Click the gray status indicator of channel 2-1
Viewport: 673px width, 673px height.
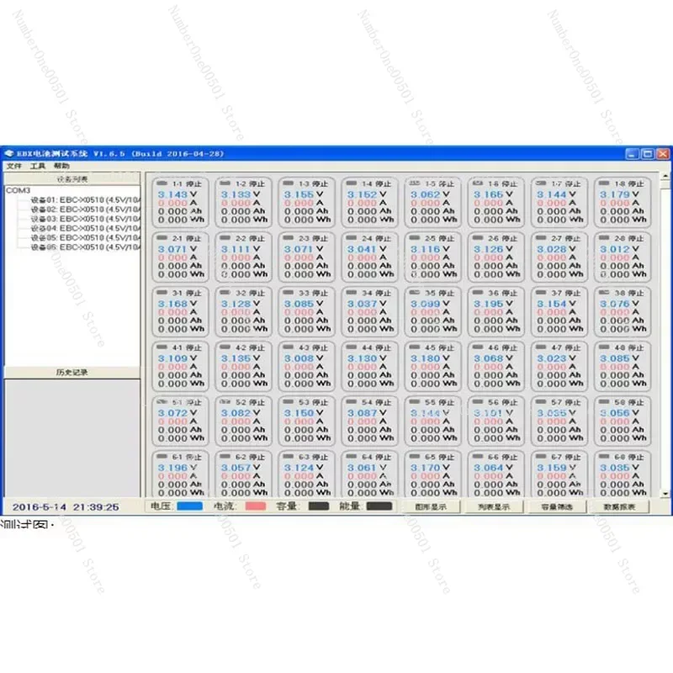click(x=162, y=238)
